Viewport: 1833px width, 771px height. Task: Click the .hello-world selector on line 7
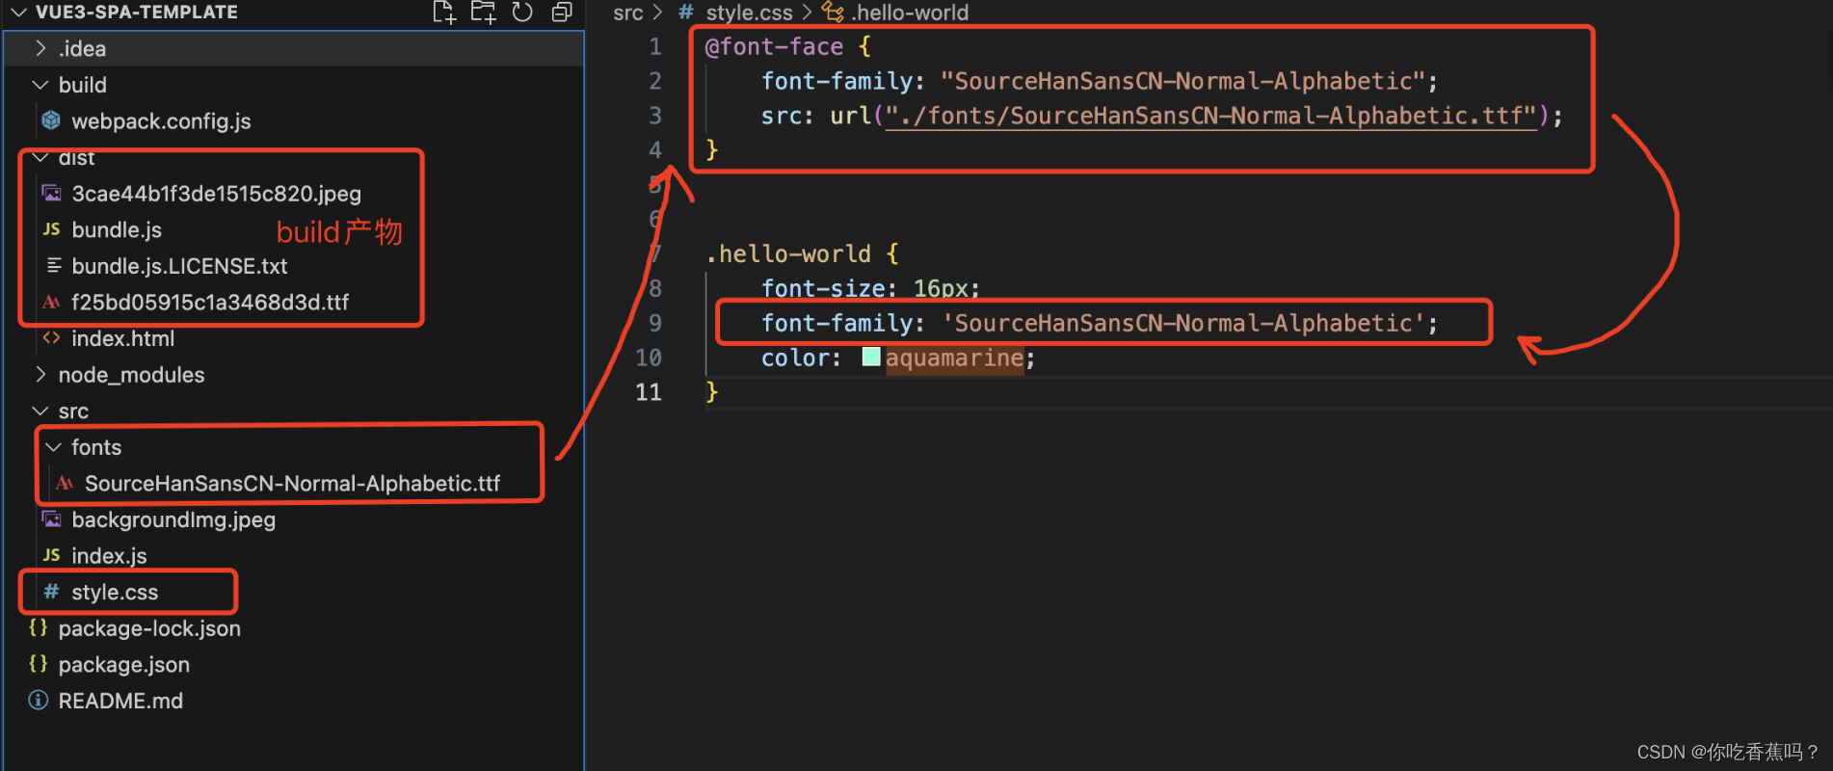[788, 253]
